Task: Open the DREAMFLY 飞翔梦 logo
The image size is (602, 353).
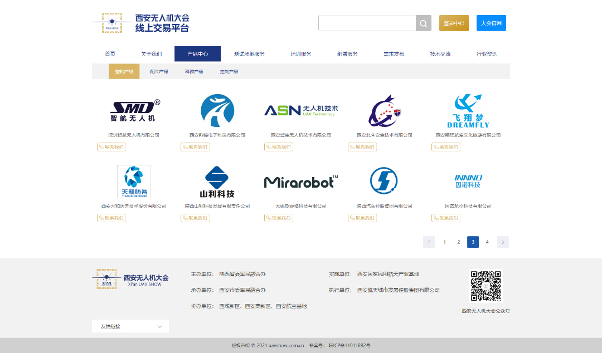Action: [468, 111]
